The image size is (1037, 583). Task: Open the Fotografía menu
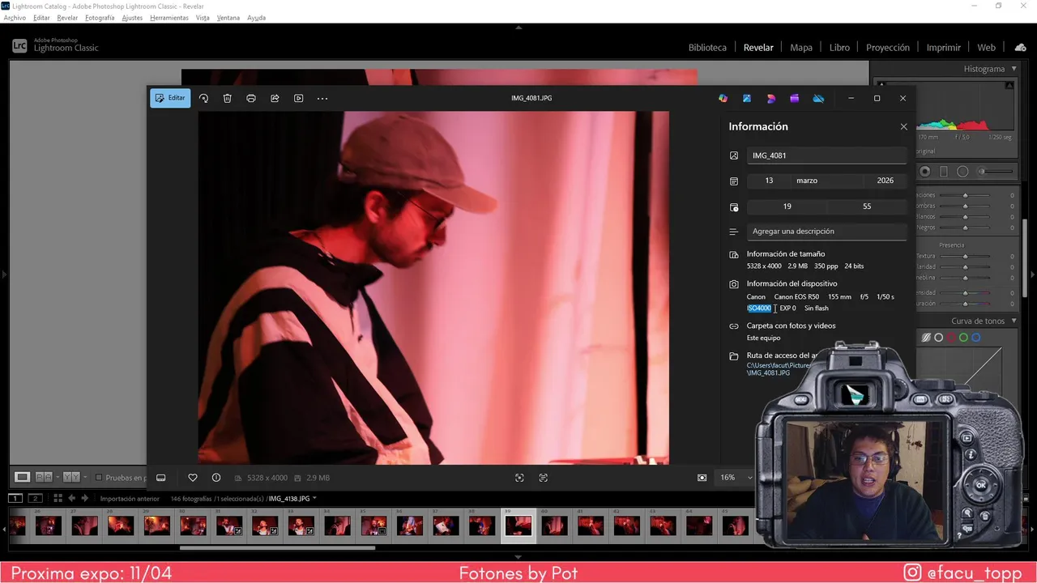click(100, 18)
